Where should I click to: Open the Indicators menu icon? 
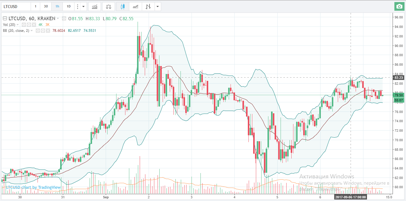[x=94, y=6]
